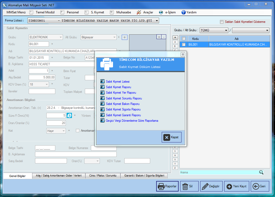This screenshot has height=197, width=275.
Task: Click the Raporlar button
Action: point(167,186)
